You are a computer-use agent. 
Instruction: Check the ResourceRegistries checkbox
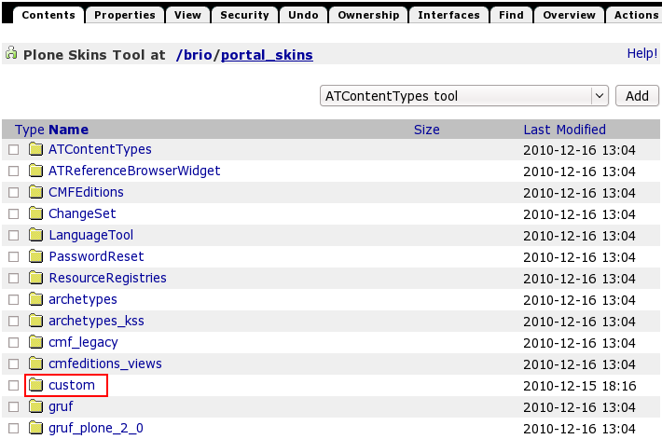(x=13, y=278)
